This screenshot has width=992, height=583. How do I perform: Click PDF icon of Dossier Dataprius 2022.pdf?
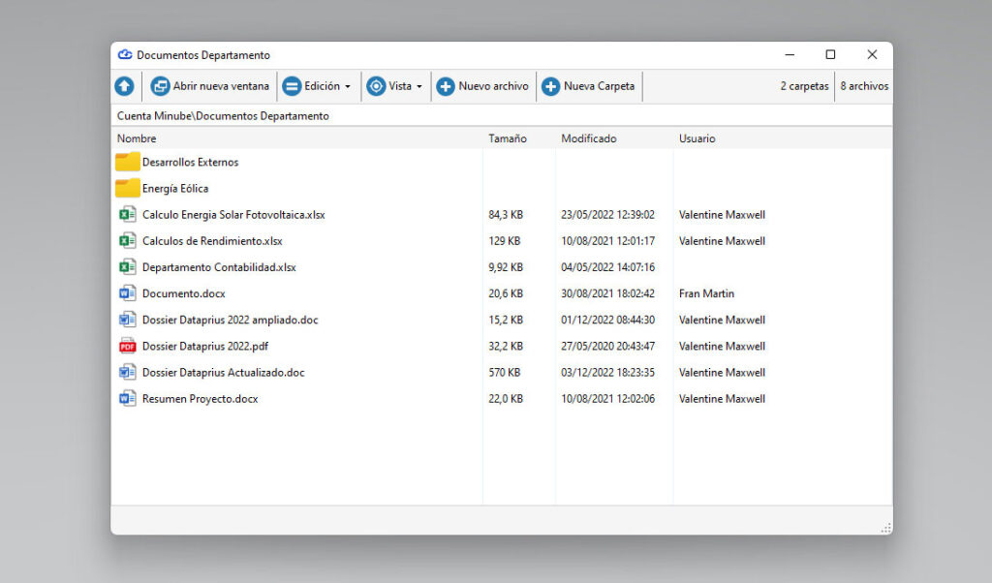127,346
